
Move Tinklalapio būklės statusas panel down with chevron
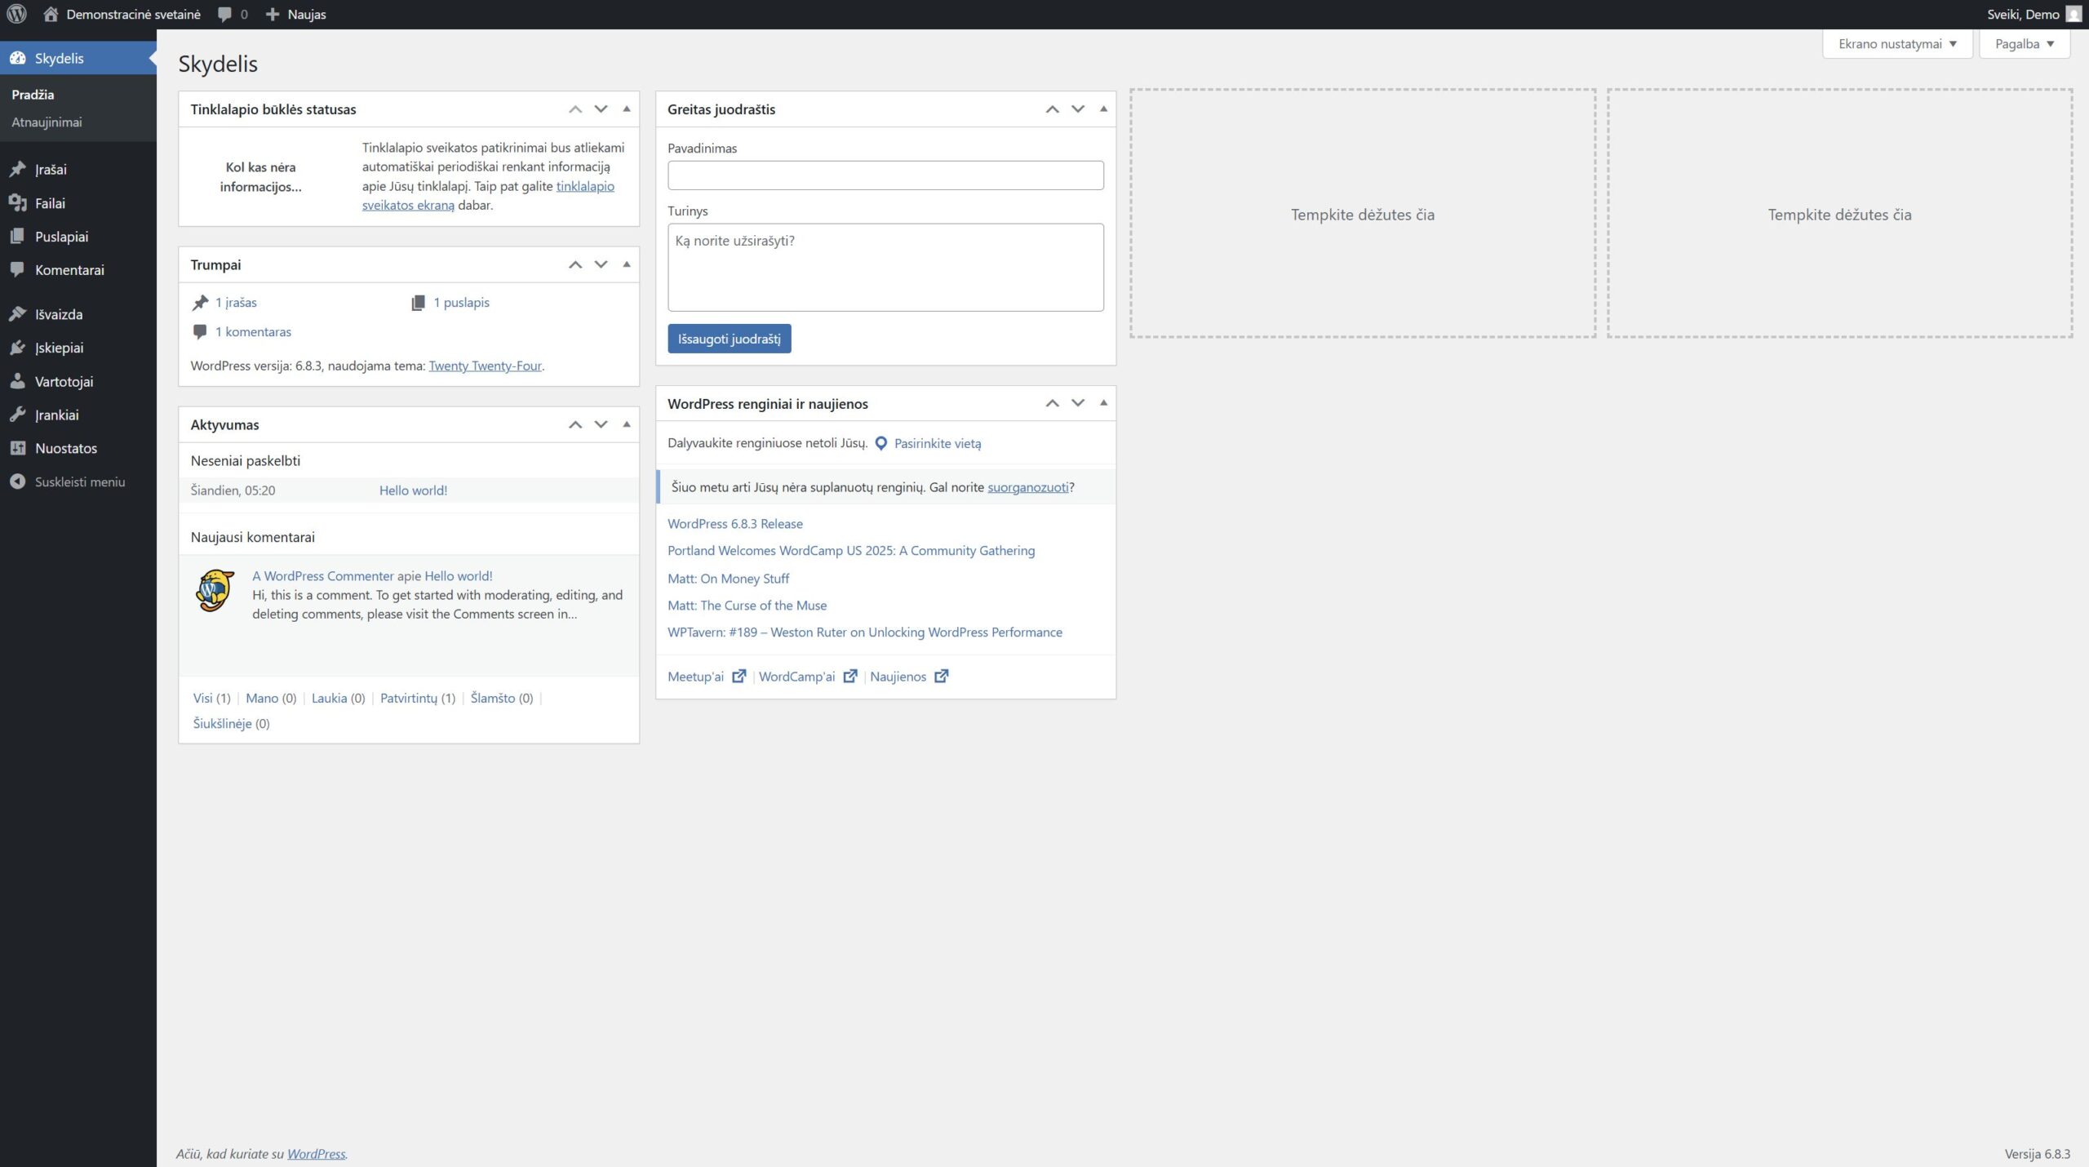pyautogui.click(x=601, y=109)
